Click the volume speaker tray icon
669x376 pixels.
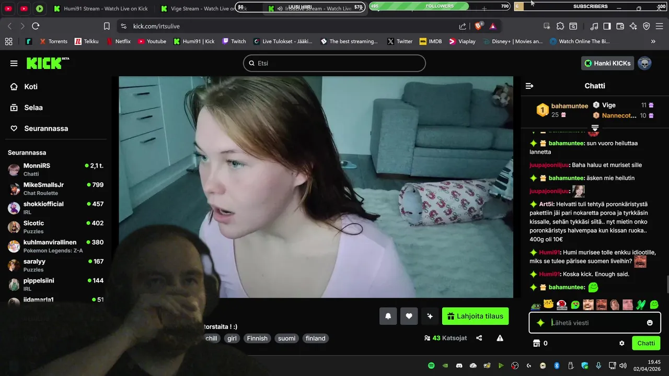click(622, 366)
